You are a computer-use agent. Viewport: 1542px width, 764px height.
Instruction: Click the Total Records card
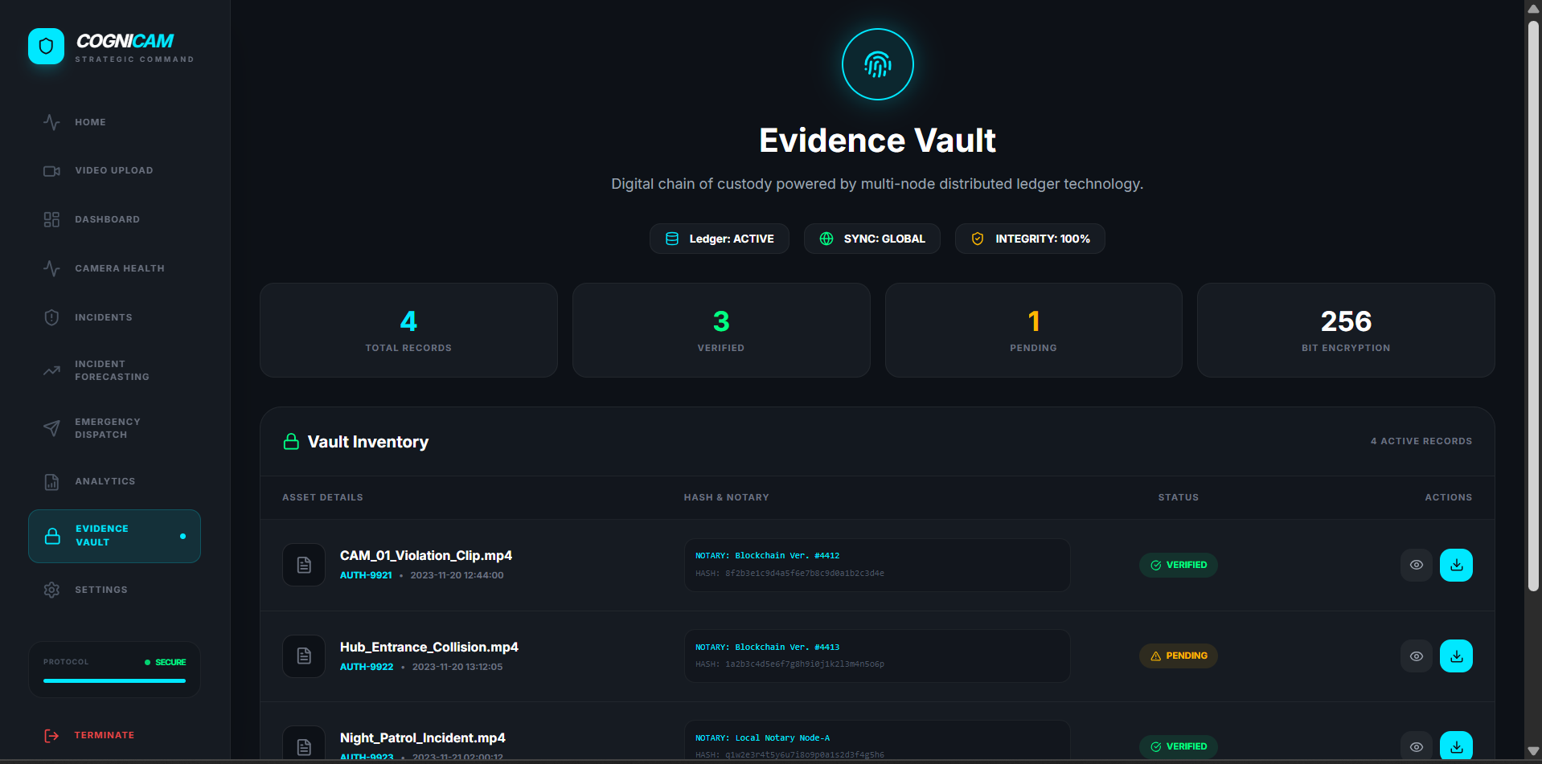coord(408,330)
